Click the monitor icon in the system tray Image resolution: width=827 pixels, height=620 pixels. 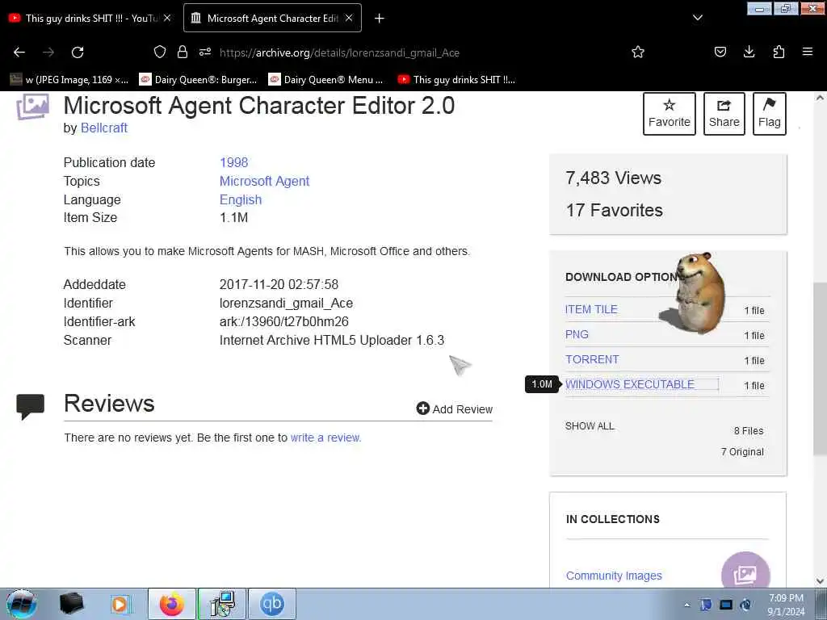click(x=726, y=605)
